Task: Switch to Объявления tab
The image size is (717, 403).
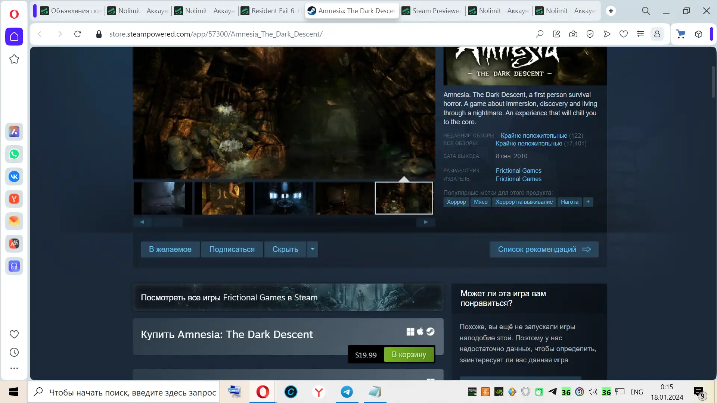Action: [71, 11]
